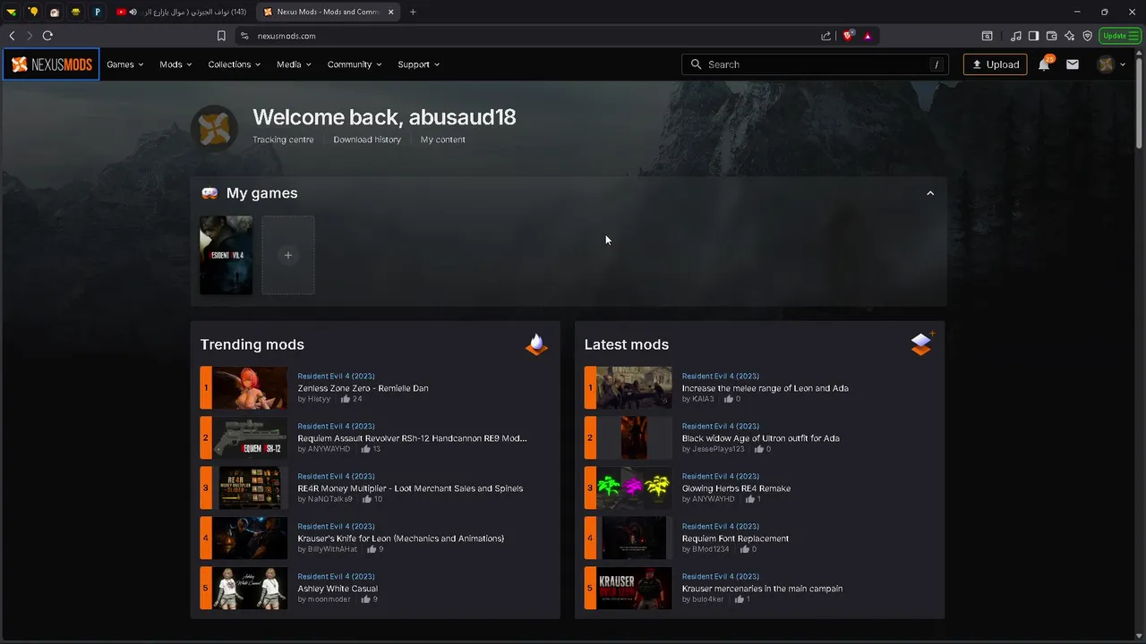
Task: Click the magnifier icon in the search box
Action: (696, 64)
